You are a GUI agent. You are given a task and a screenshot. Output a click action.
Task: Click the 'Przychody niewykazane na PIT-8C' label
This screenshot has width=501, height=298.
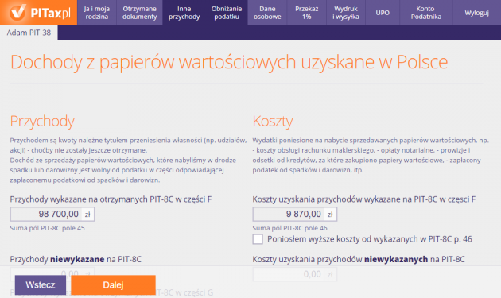point(76,259)
